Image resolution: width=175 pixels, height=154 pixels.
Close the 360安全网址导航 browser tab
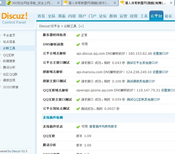tap(58, 3)
